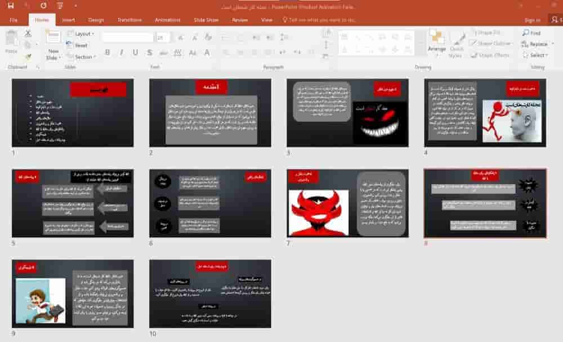
Task: Click the Align Text vertical icon
Action: click(x=326, y=45)
